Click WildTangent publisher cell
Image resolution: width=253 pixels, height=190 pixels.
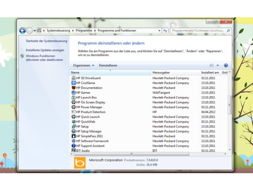point(161,93)
